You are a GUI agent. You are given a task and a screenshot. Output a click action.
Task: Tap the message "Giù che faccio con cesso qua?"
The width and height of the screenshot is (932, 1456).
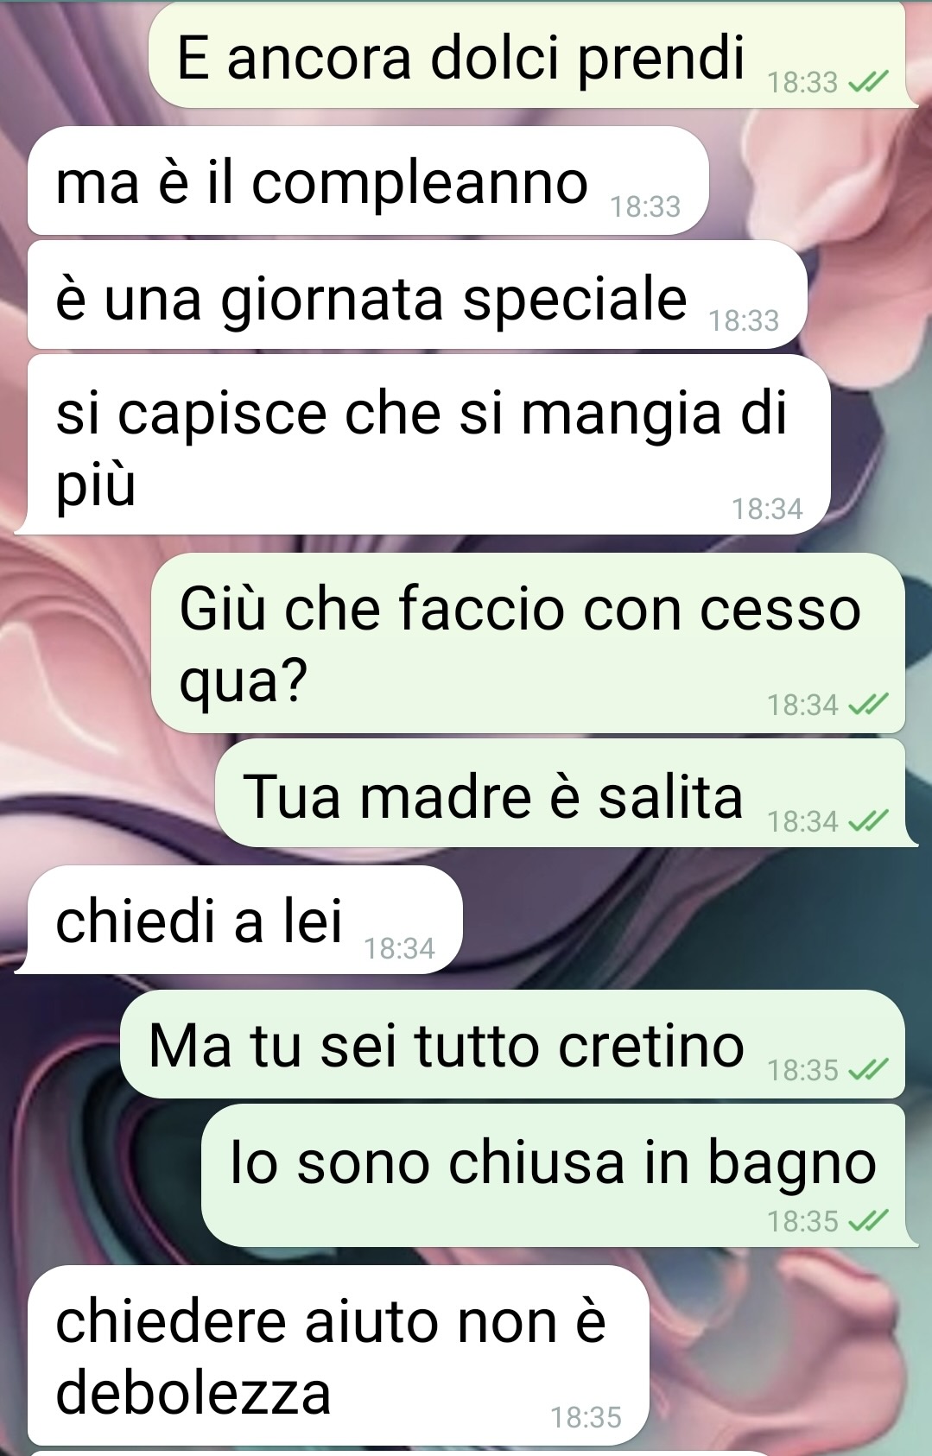click(x=528, y=643)
